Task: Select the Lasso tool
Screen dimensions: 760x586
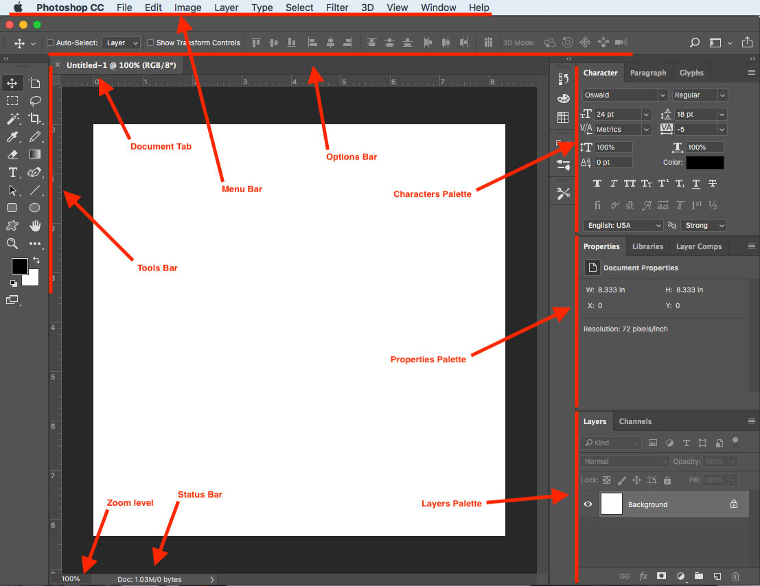Action: [x=34, y=101]
